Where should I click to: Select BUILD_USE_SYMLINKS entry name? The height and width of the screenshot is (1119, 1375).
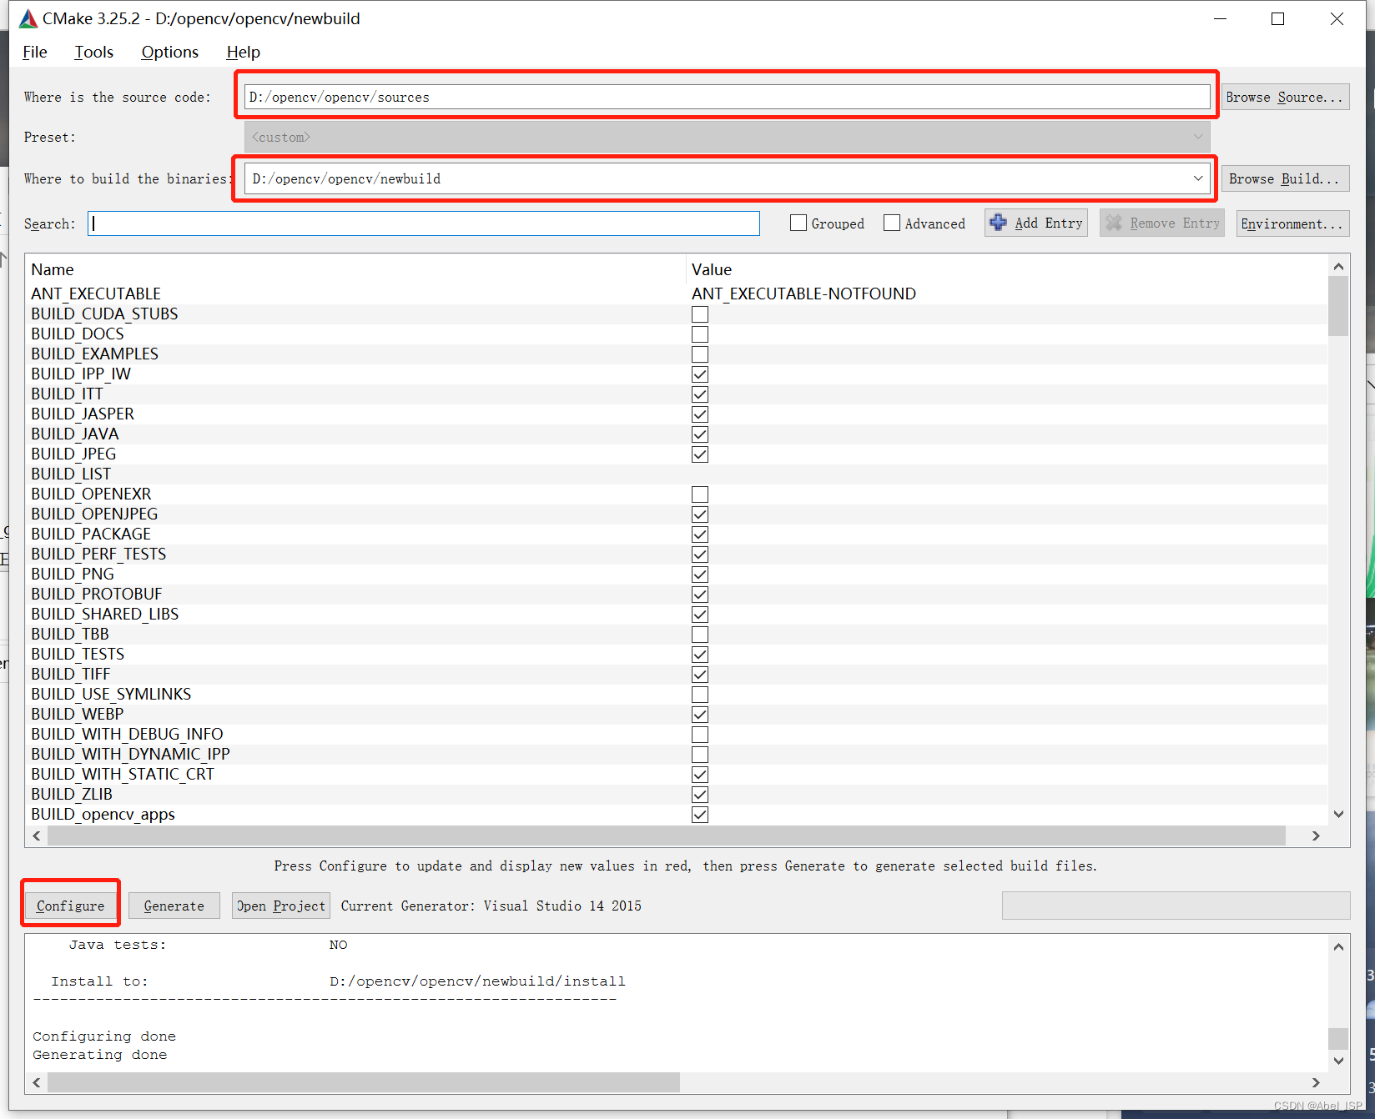click(111, 694)
